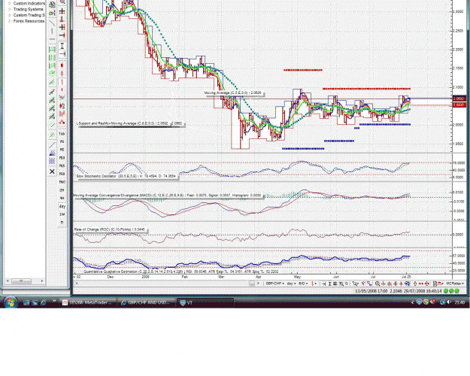Select the blue diagonal line tool
Screen dimensions: 470x376
click(52, 145)
